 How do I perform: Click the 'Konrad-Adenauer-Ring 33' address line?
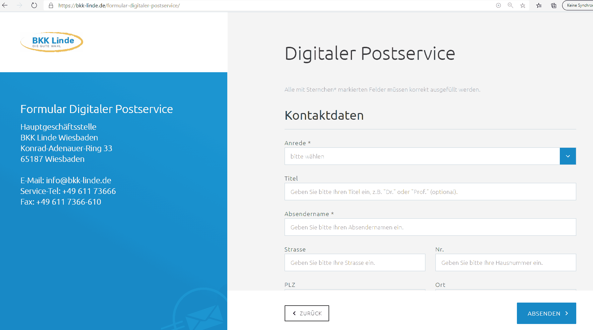(66, 148)
